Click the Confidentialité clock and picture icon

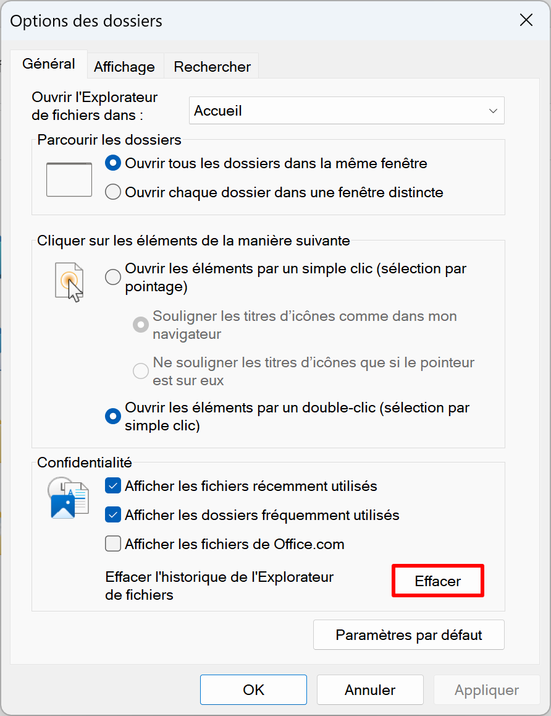tap(68, 498)
